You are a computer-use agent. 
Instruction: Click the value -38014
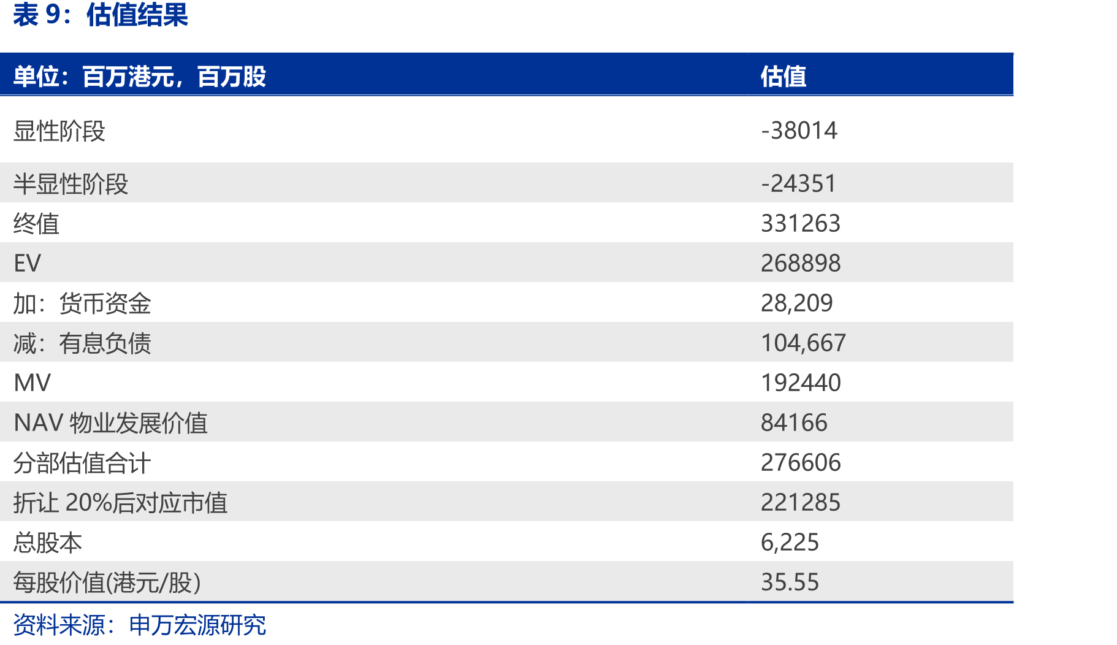coord(799,131)
